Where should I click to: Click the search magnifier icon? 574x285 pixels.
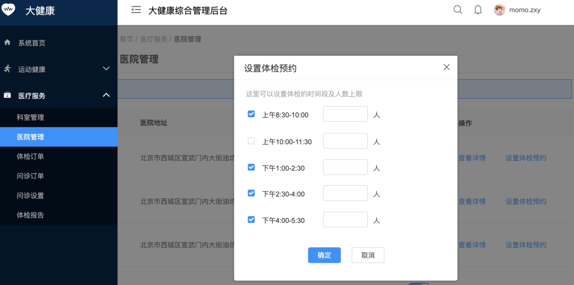click(x=458, y=10)
